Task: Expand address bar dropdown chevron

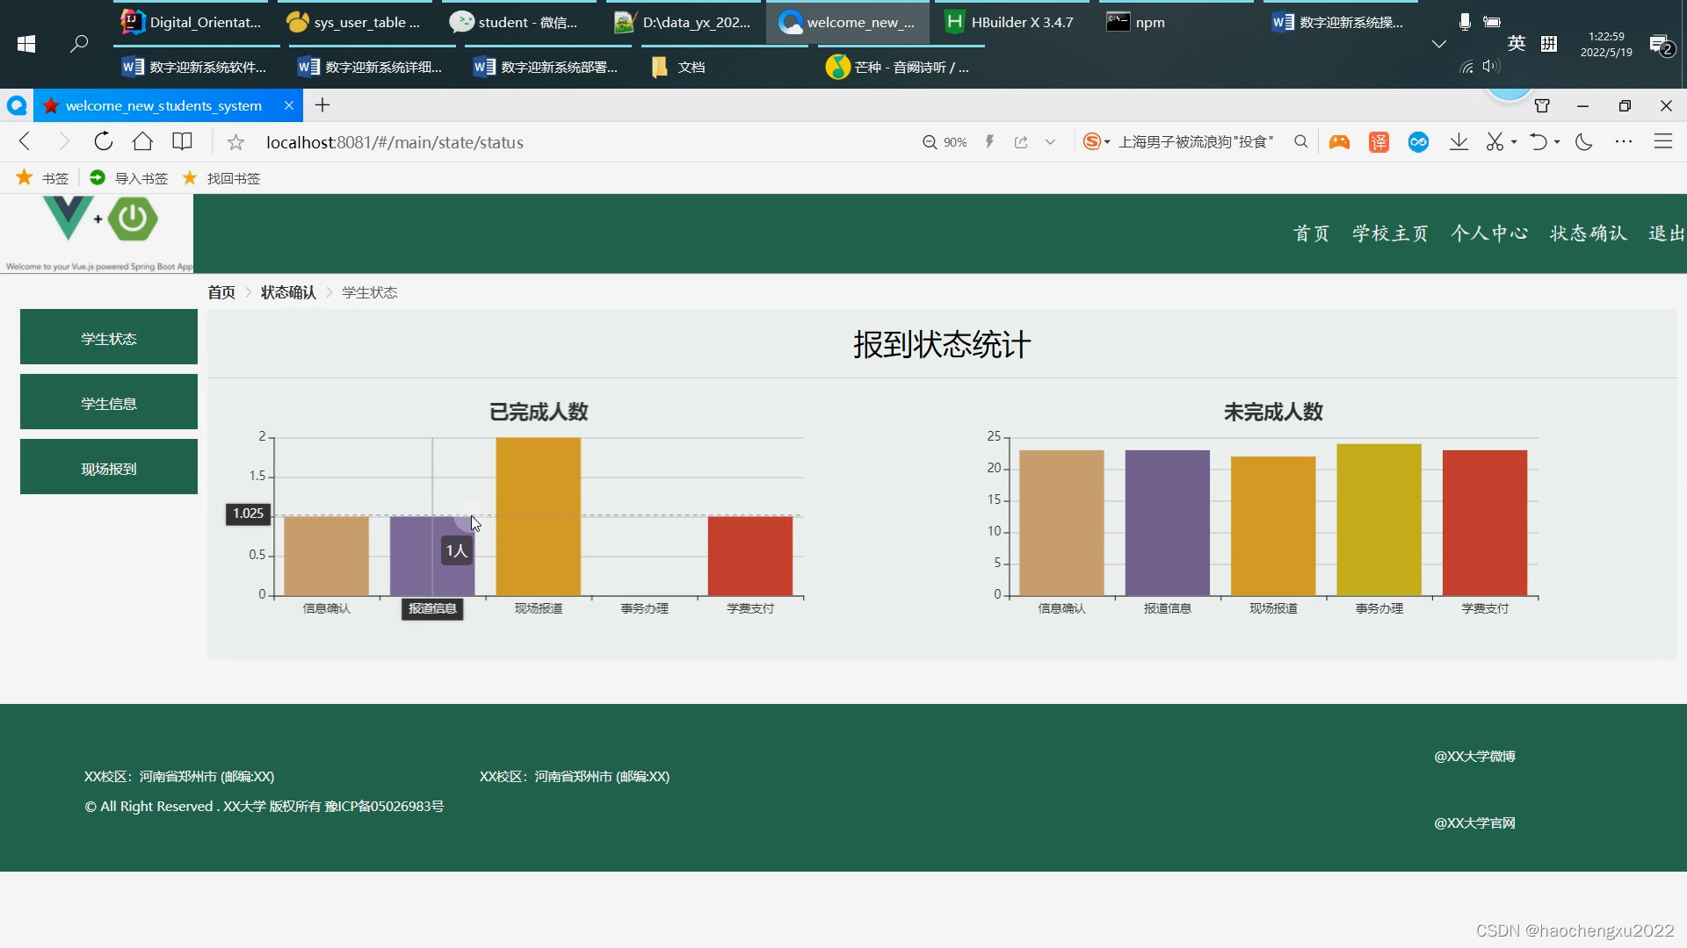Action: coord(1050,142)
